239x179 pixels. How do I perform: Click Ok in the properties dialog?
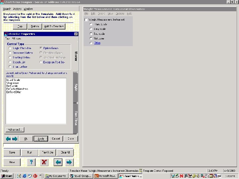tap(26, 139)
